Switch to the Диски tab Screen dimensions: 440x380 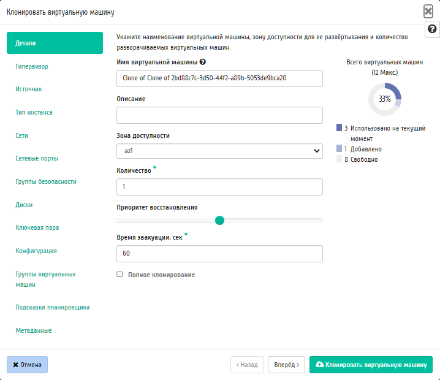[x=24, y=205]
